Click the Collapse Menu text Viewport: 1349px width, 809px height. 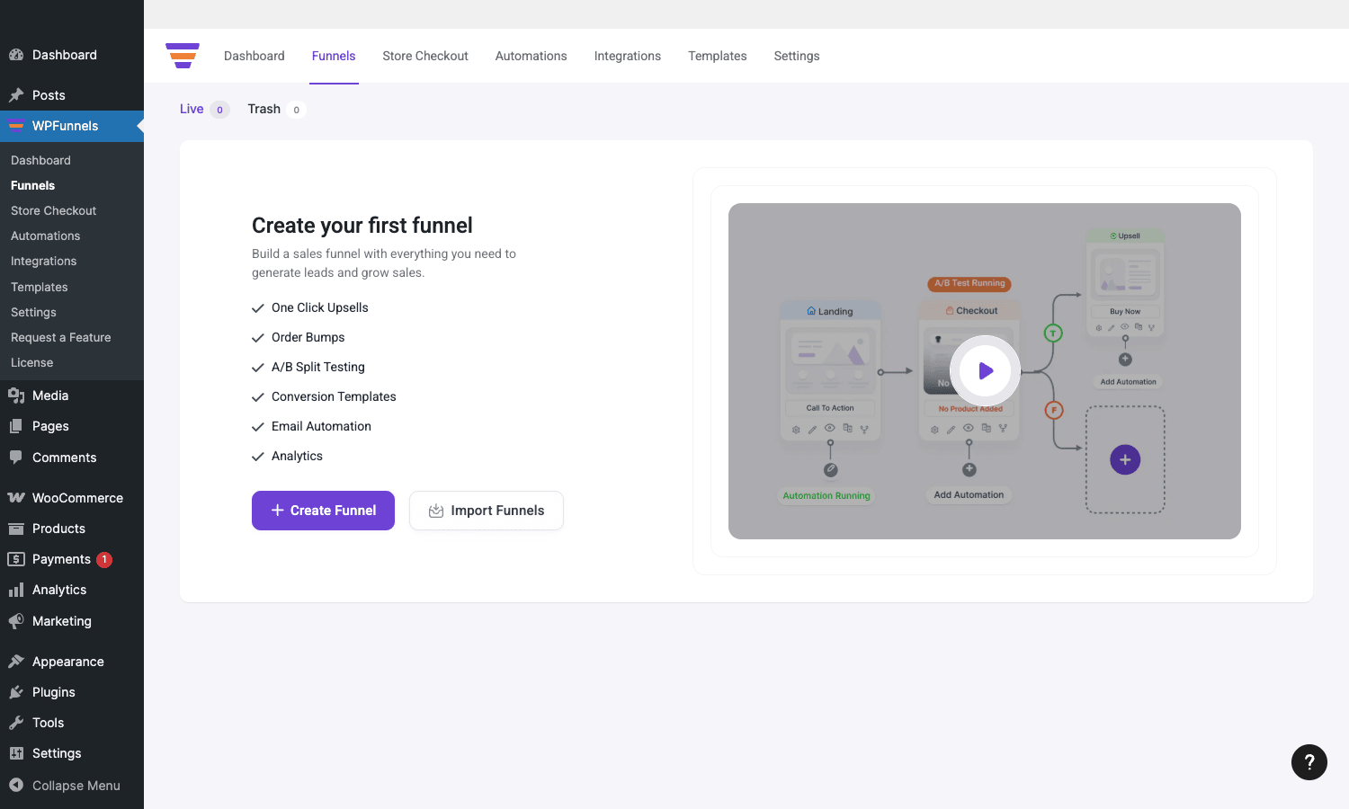76,786
